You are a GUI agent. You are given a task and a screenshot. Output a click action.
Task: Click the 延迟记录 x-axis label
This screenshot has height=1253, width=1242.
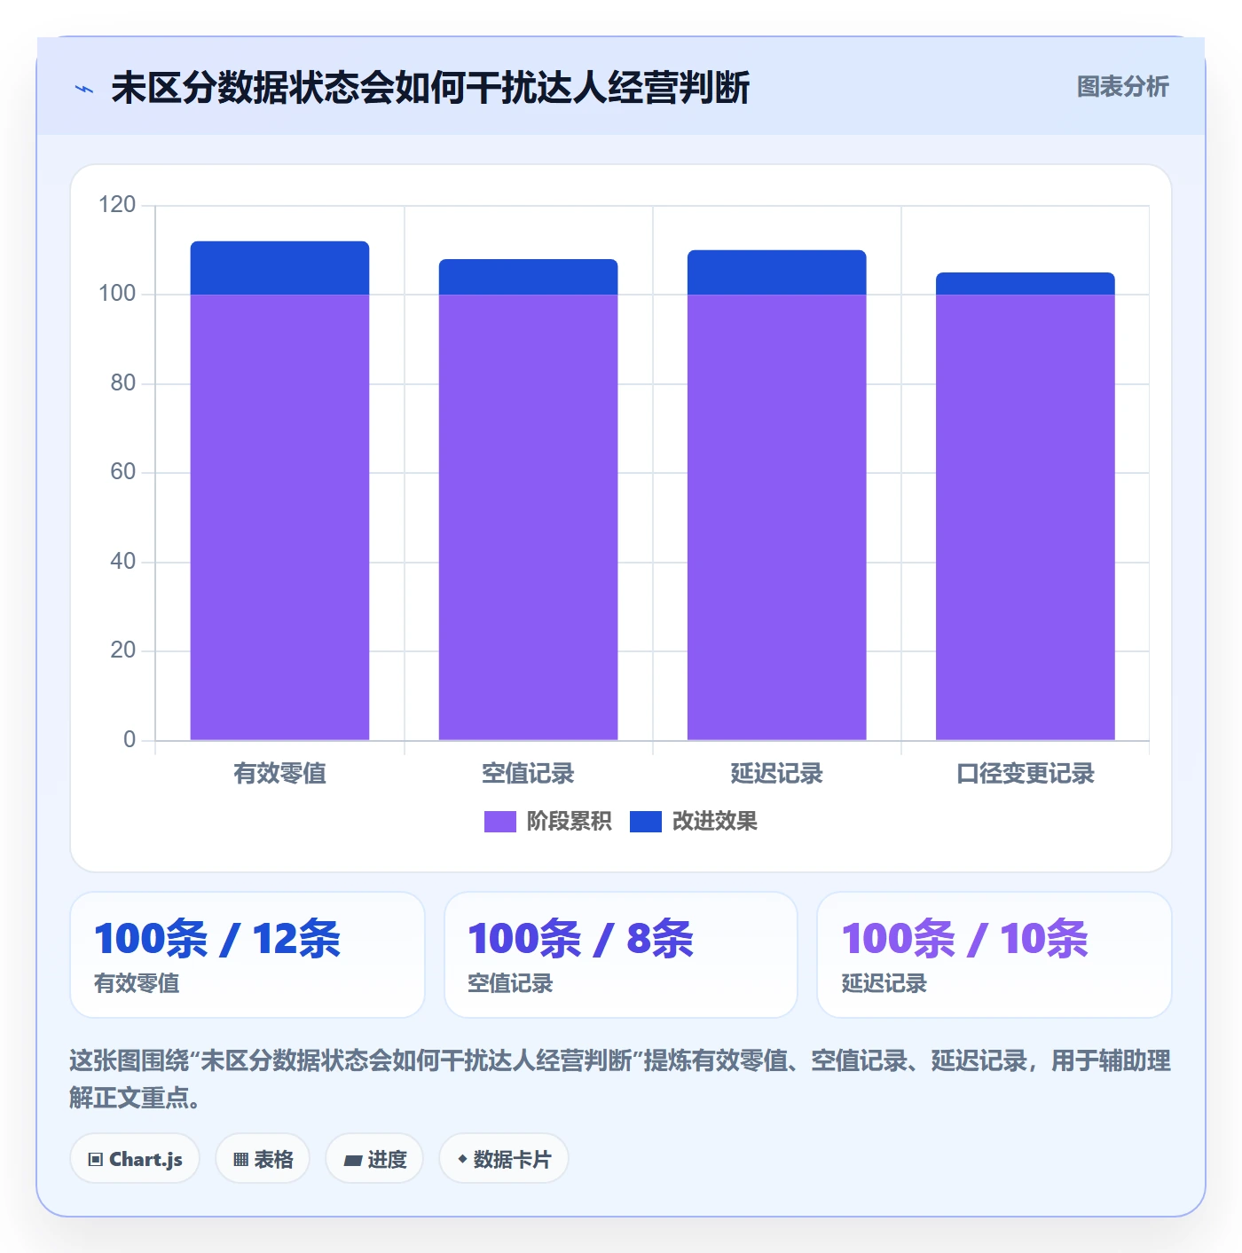(776, 774)
